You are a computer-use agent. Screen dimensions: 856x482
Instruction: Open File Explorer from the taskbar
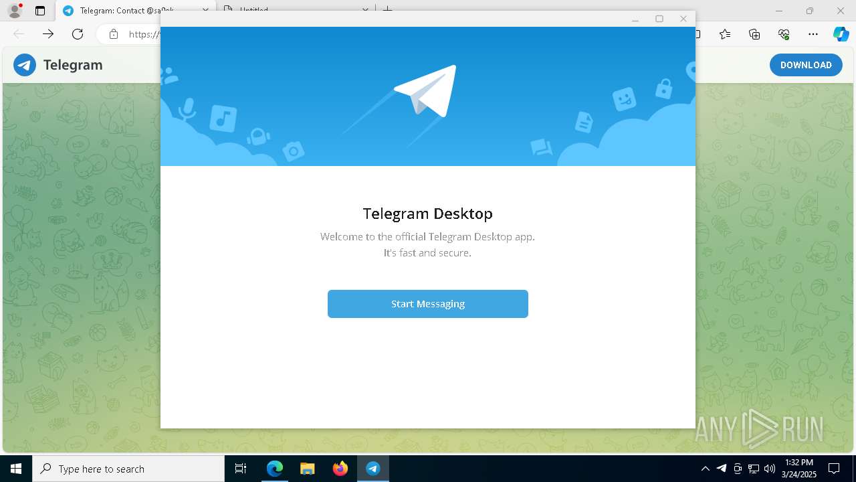(307, 469)
